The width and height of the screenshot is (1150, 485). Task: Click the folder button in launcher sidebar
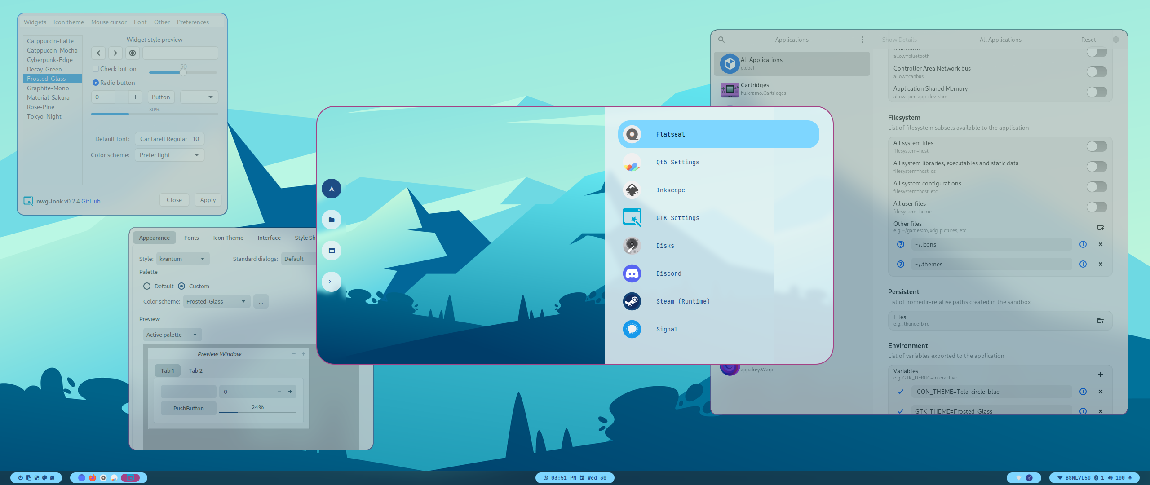click(332, 220)
